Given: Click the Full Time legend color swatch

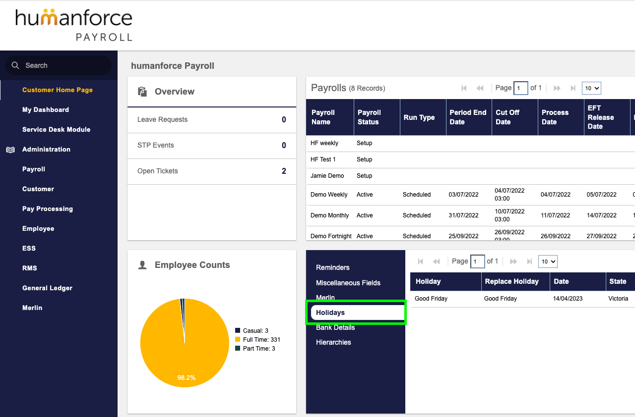Looking at the screenshot, I should point(239,339).
